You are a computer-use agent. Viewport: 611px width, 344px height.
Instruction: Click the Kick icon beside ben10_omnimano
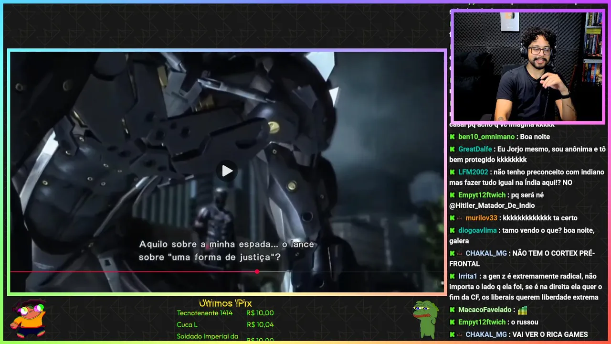pos(452,137)
